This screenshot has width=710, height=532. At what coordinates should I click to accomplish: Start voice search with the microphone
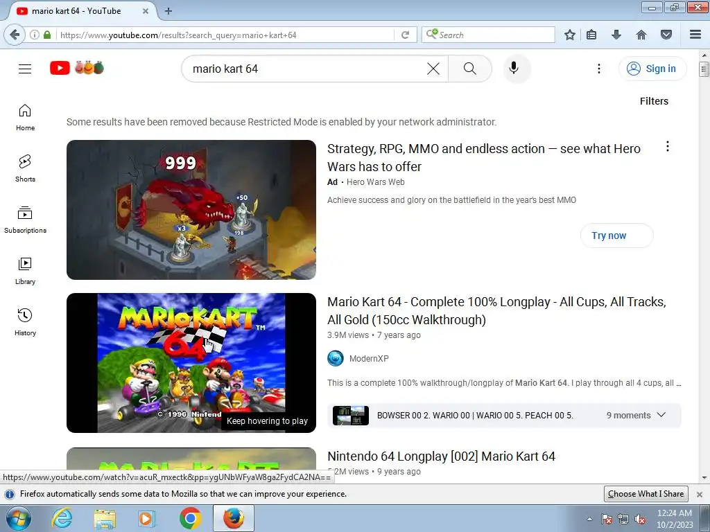[514, 69]
